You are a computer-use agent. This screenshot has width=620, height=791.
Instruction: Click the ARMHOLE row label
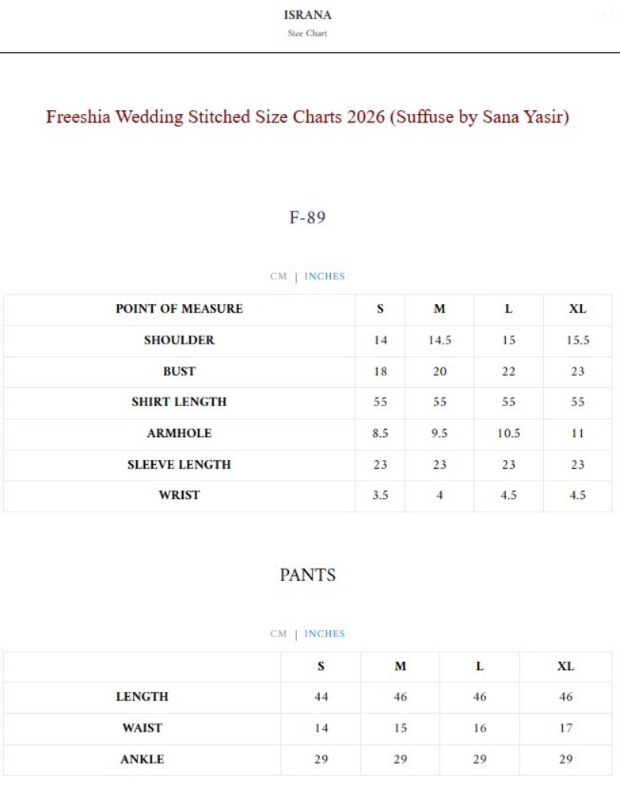179,434
